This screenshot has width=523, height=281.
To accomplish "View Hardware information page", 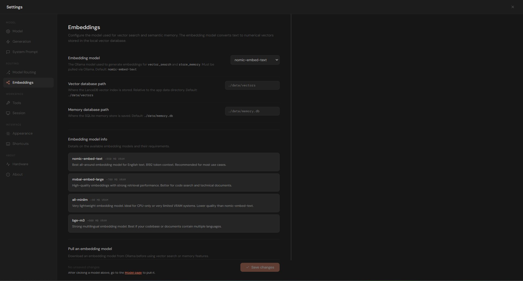I will (x=28, y=164).
